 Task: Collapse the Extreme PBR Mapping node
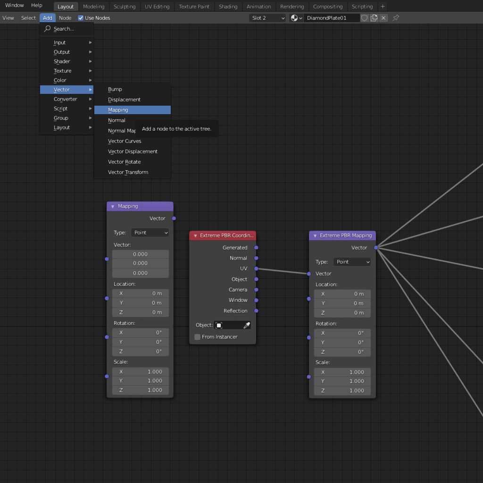point(315,236)
